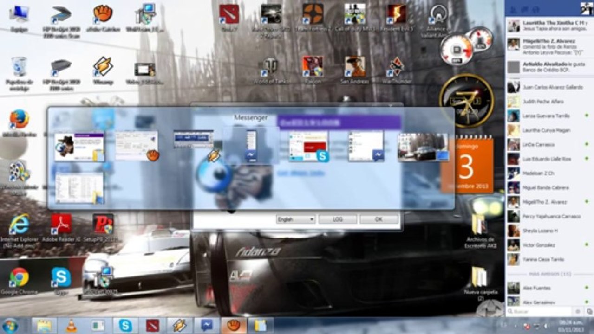Click the Buscar search field in Messenger sidebar

point(540,312)
